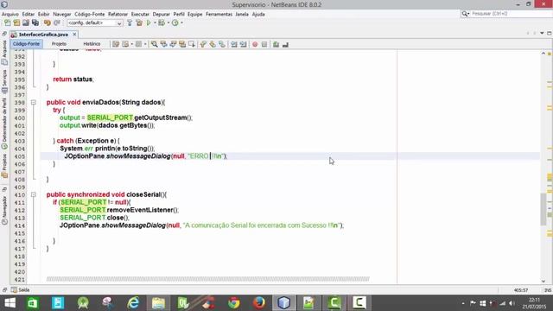The image size is (553, 311).
Task: Click the Build Project hammer icon
Action: 130,23
